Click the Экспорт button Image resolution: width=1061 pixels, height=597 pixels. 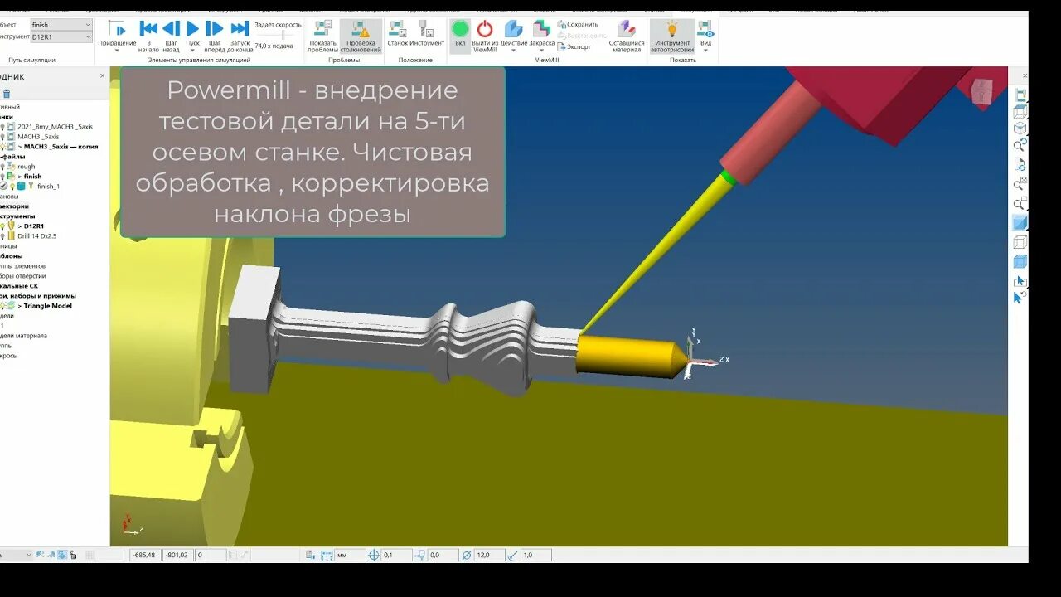[574, 46]
